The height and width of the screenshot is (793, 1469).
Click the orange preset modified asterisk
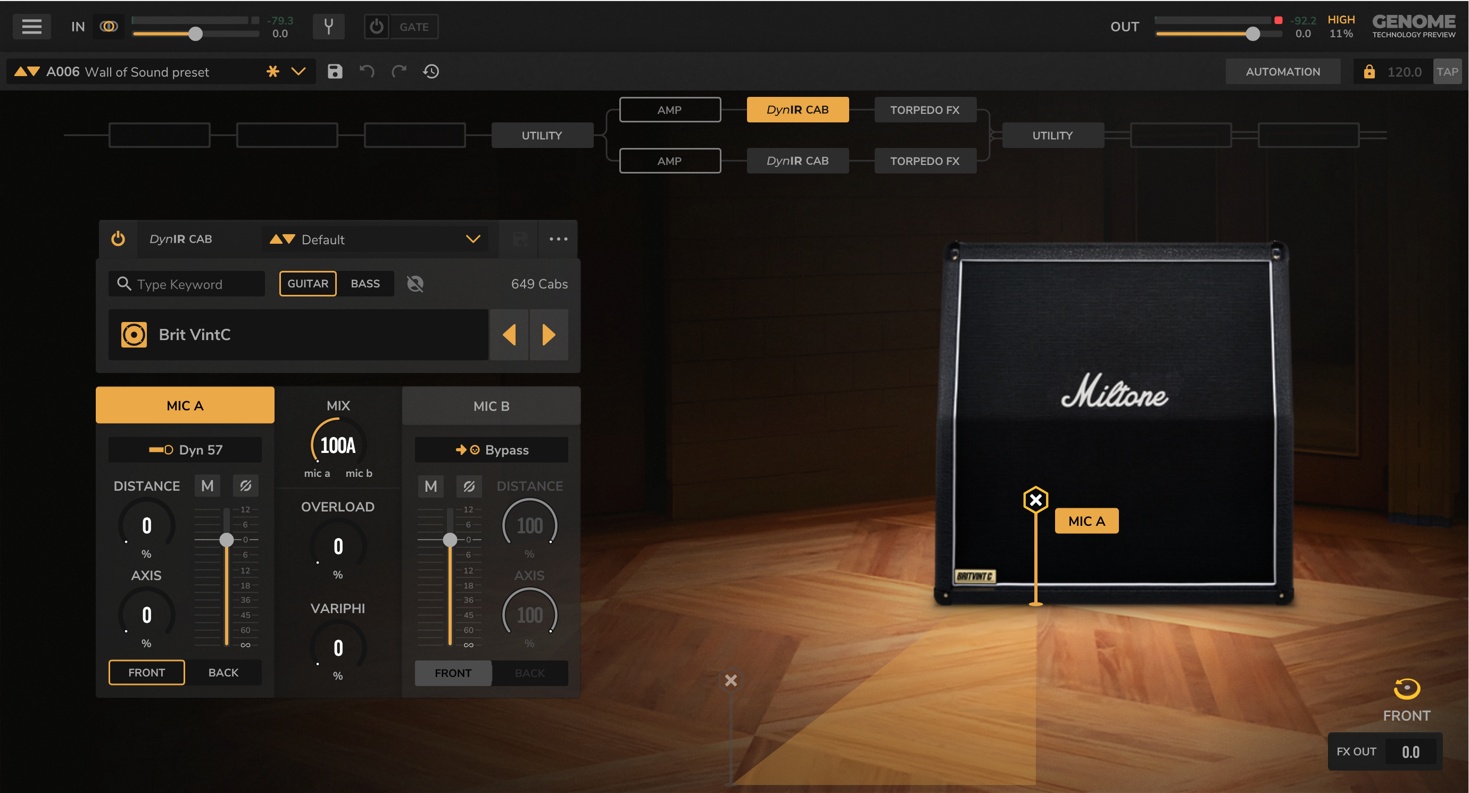(x=273, y=71)
